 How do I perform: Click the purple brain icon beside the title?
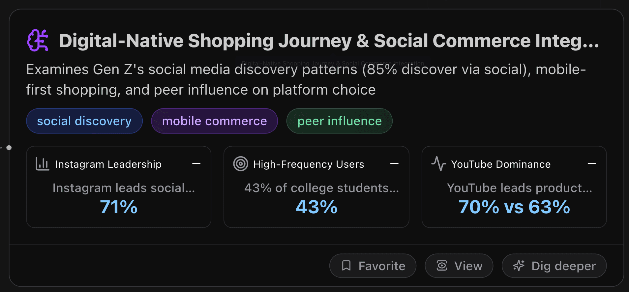click(39, 40)
